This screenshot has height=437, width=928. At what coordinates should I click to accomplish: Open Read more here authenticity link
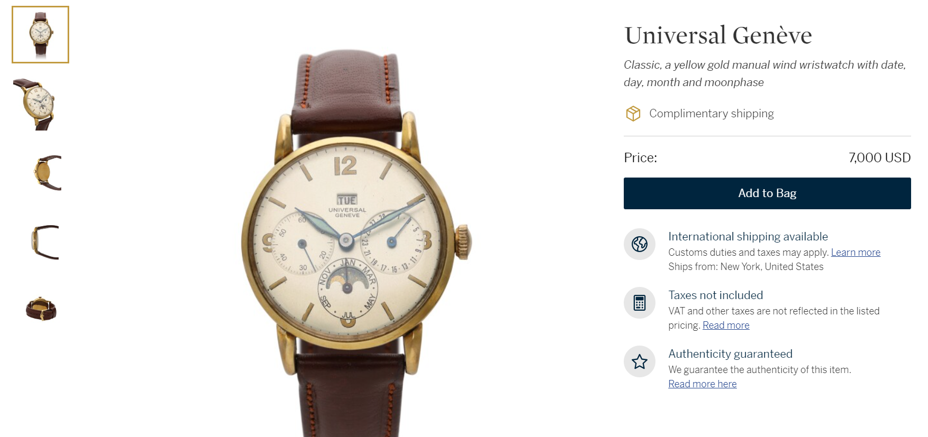702,384
